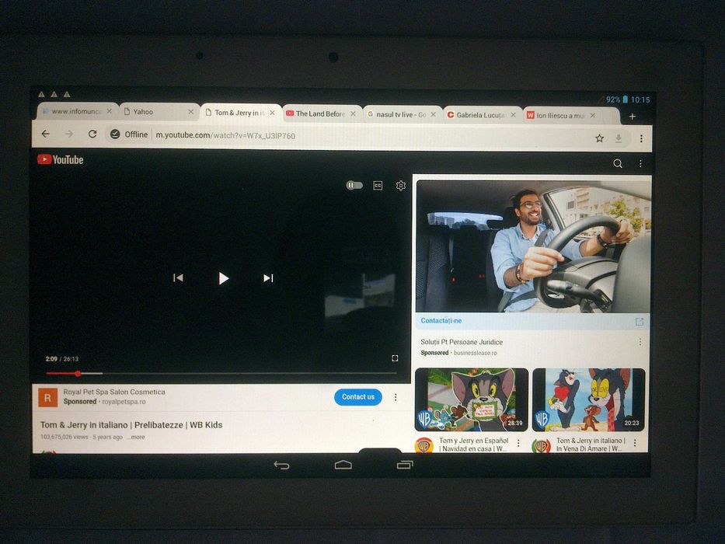
Task: Go back with the browser back arrow
Action: (x=45, y=134)
